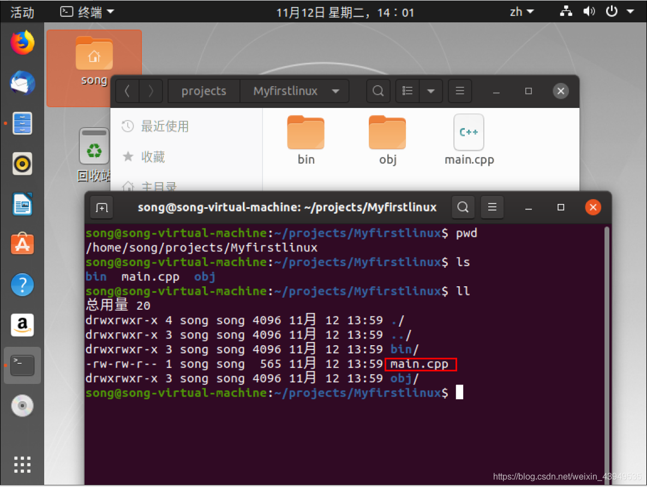The image size is (647, 487).
Task: Open the volume indicator in top bar
Action: (x=589, y=11)
